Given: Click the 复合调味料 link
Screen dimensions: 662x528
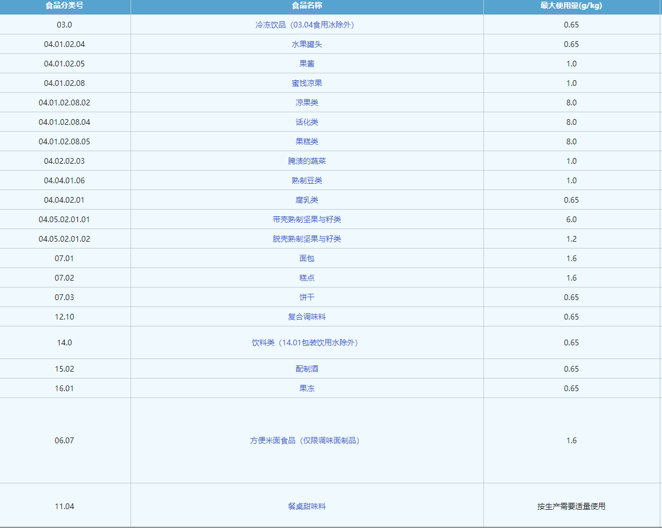Looking at the screenshot, I should point(306,317).
